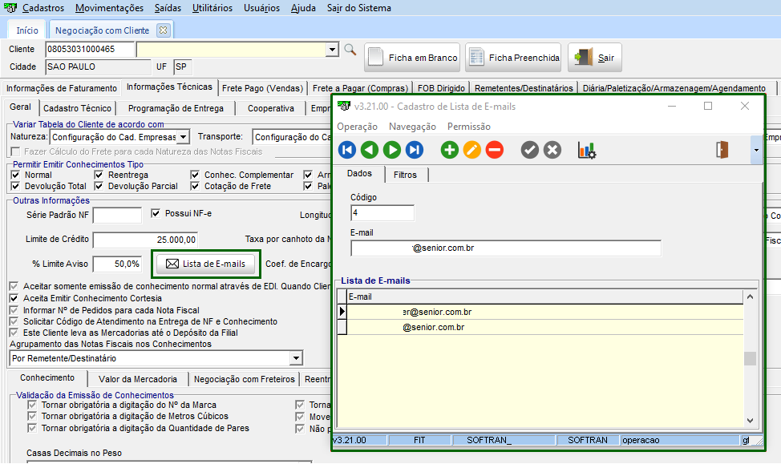Delete record using red minus icon

pos(495,150)
